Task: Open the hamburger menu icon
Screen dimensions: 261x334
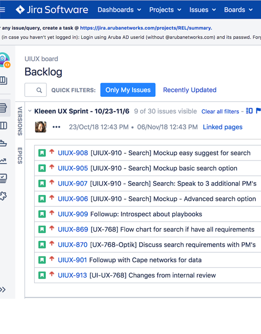Action: coord(3,10)
